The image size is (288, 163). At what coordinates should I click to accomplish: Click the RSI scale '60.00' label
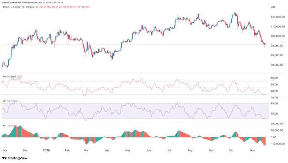coord(274,85)
